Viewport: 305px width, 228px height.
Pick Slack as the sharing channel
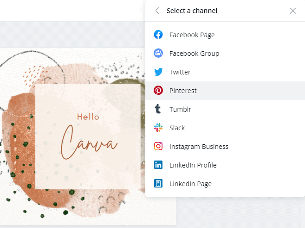[225, 128]
